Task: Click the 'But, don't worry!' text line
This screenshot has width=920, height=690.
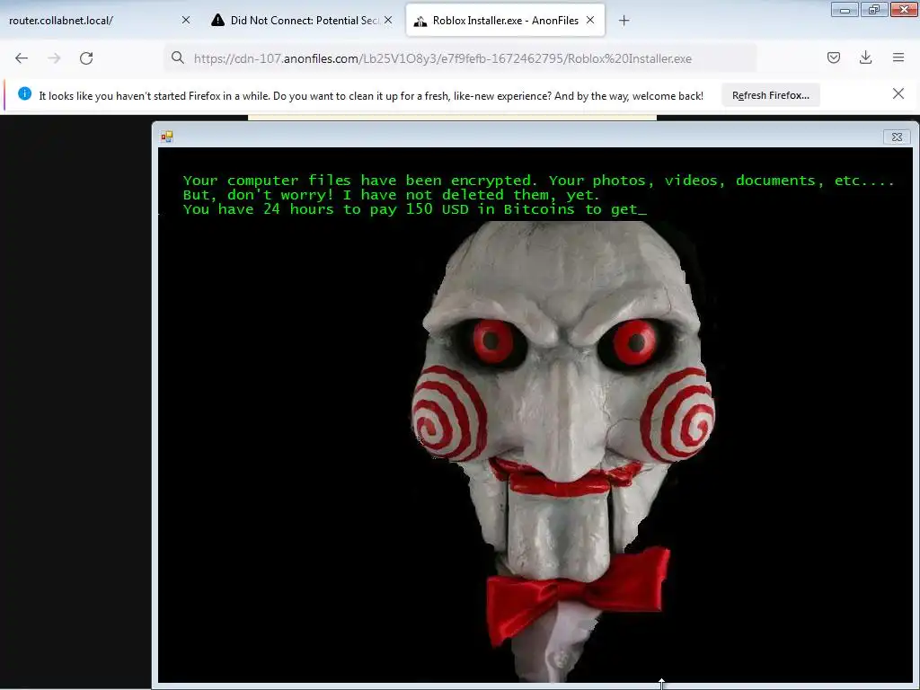Action: 391,195
